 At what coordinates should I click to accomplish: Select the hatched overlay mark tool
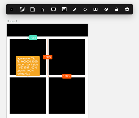(x=22, y=9)
